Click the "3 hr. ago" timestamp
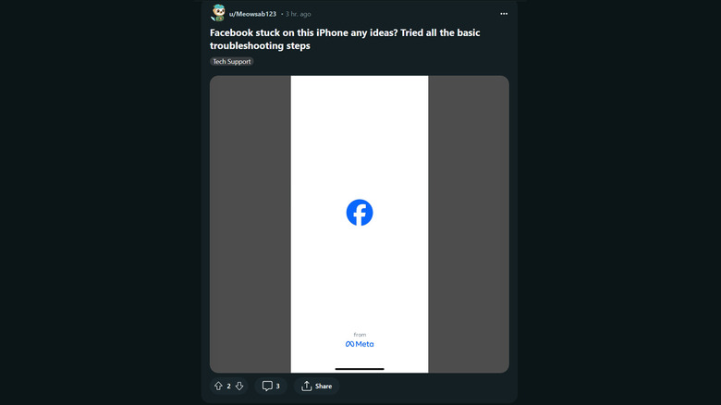This screenshot has width=721, height=405. click(298, 14)
